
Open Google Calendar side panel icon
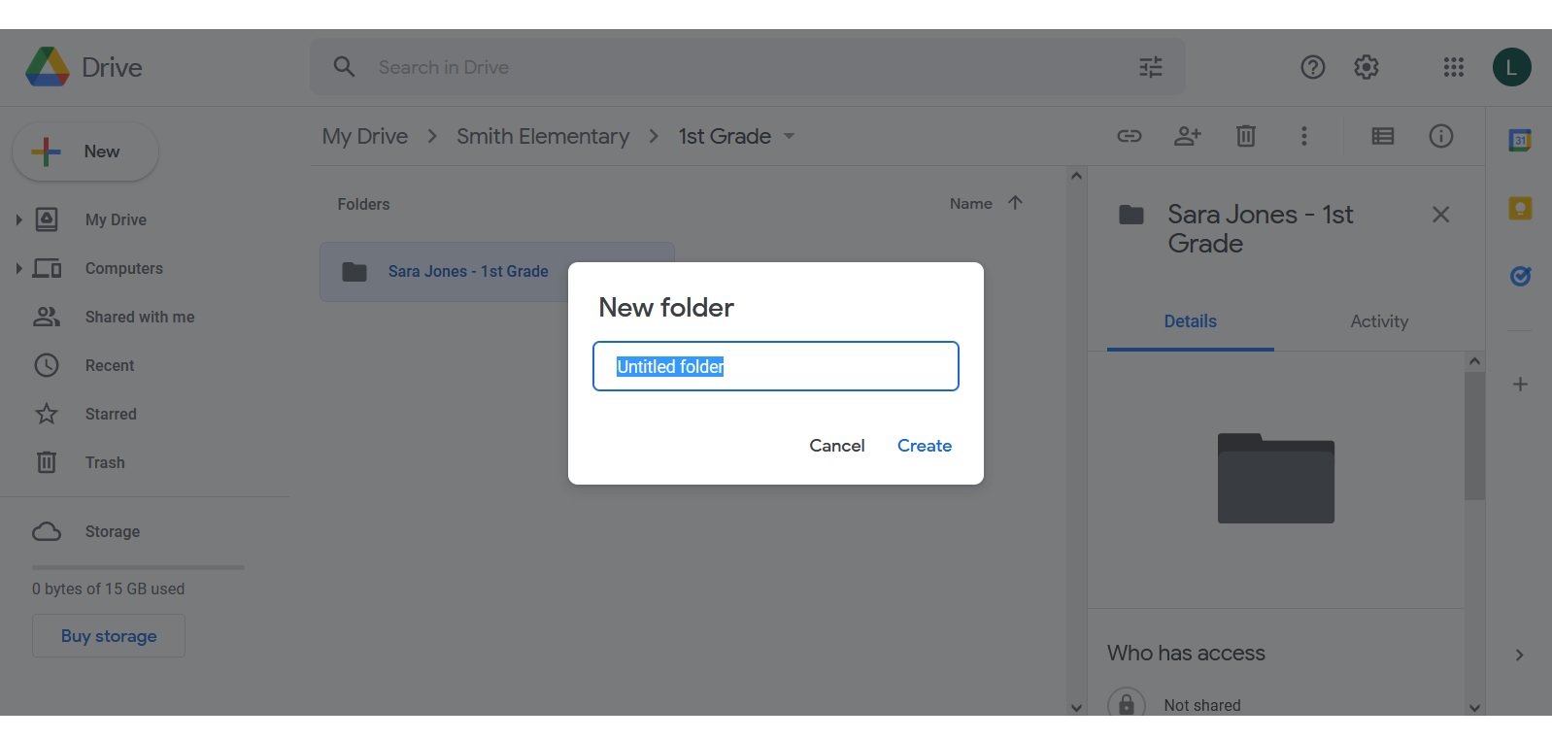click(1520, 141)
